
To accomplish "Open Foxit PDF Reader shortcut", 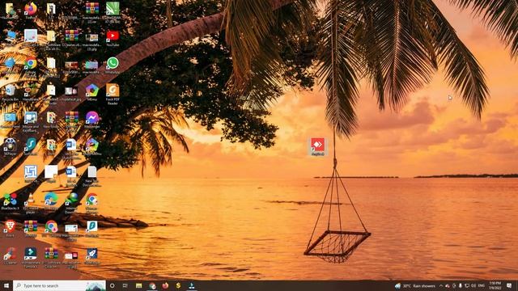I will 113,94.
